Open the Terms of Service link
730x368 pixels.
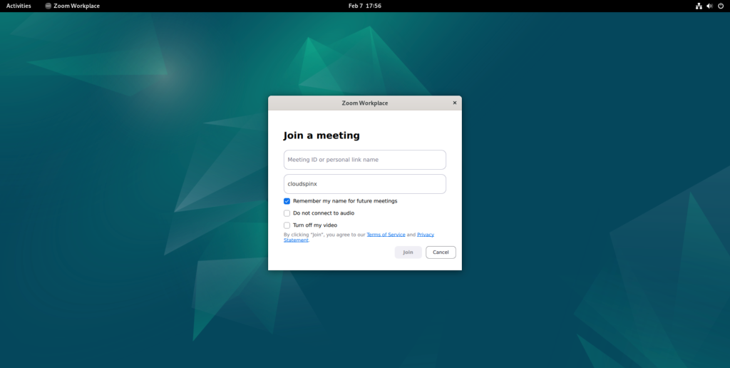click(x=386, y=235)
